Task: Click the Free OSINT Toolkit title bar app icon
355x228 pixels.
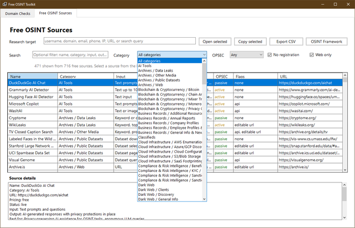Action: tap(4, 4)
